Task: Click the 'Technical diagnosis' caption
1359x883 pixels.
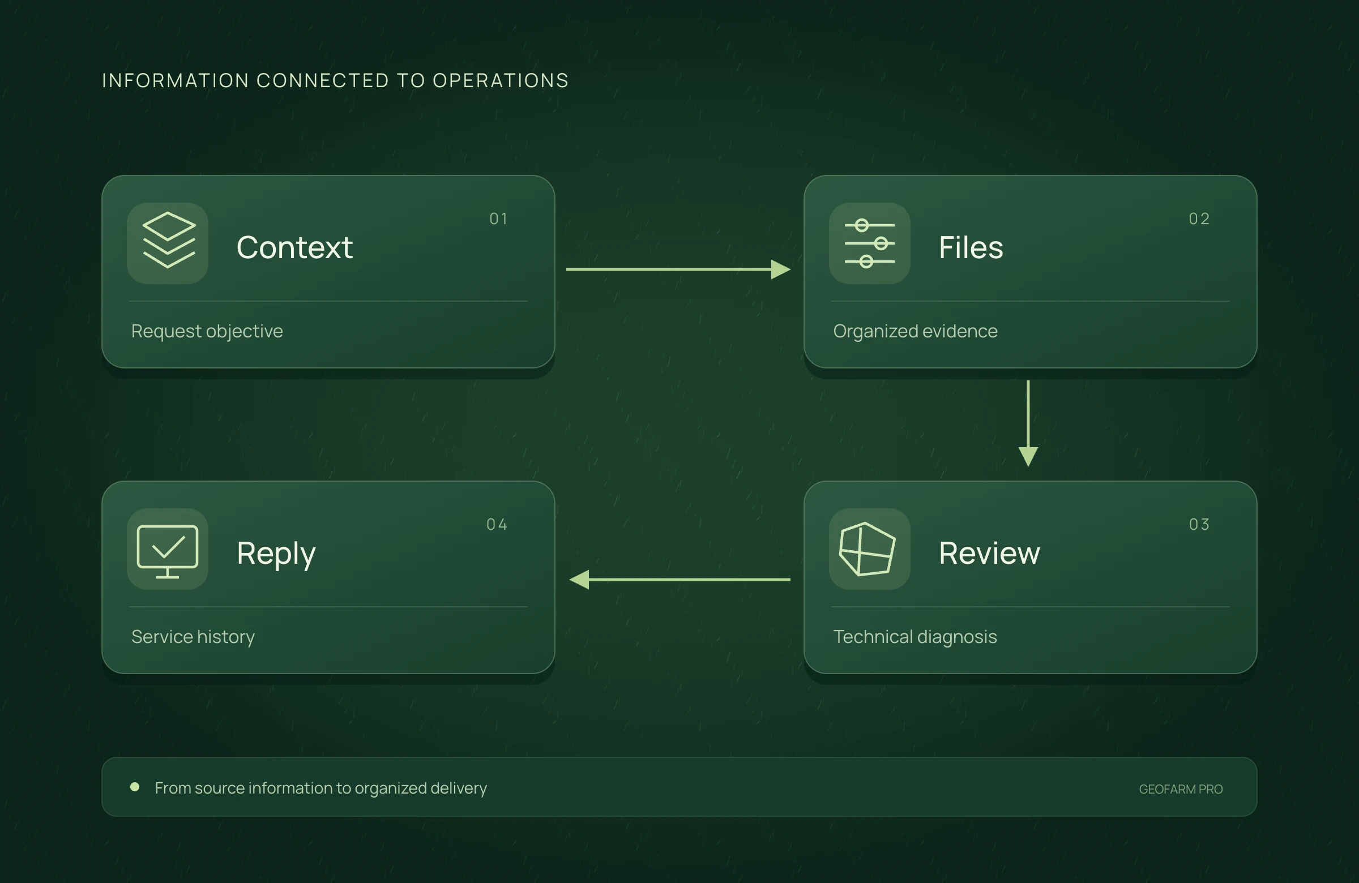Action: 915,637
